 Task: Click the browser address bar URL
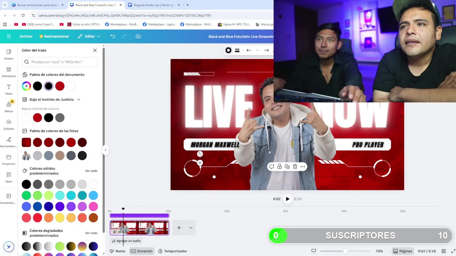click(125, 15)
